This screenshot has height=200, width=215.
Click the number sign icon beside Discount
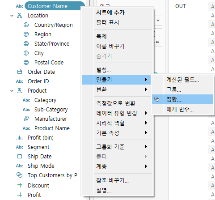[x=20, y=186]
